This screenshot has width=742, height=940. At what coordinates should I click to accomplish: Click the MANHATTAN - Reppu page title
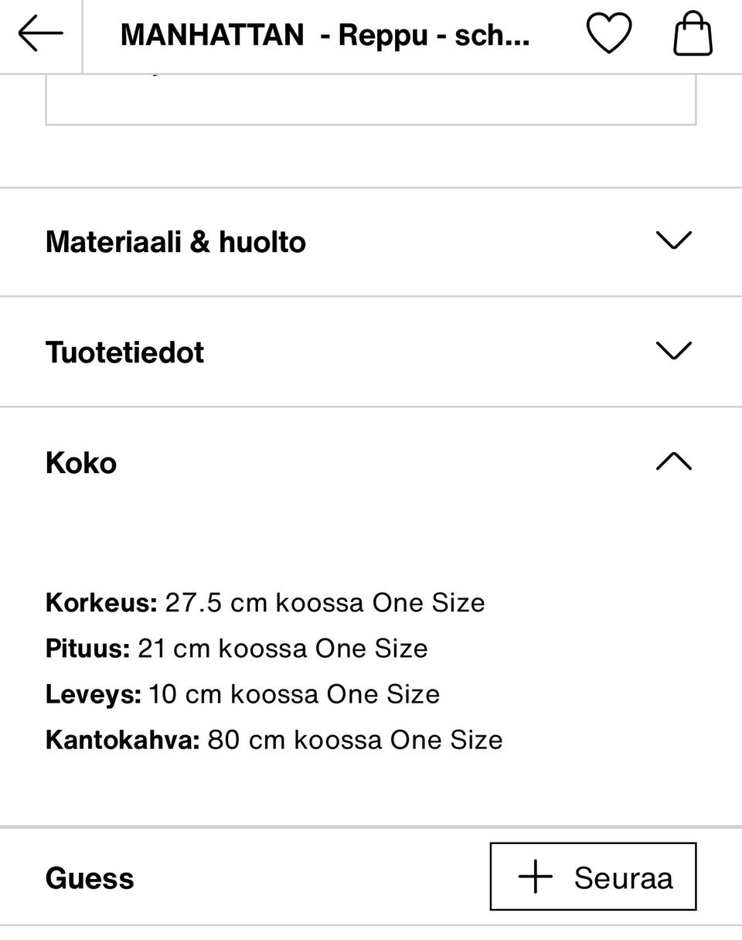click(x=325, y=36)
